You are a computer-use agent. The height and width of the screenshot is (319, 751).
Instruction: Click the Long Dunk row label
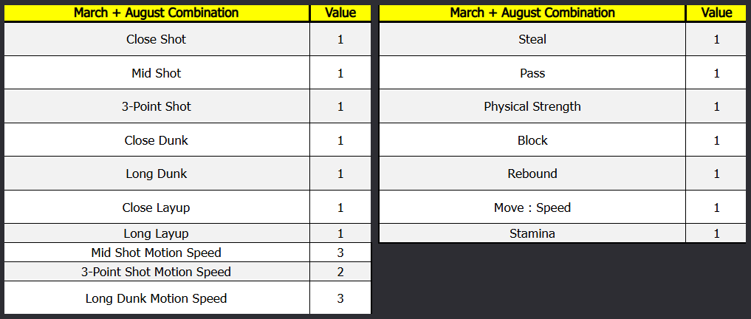point(156,174)
